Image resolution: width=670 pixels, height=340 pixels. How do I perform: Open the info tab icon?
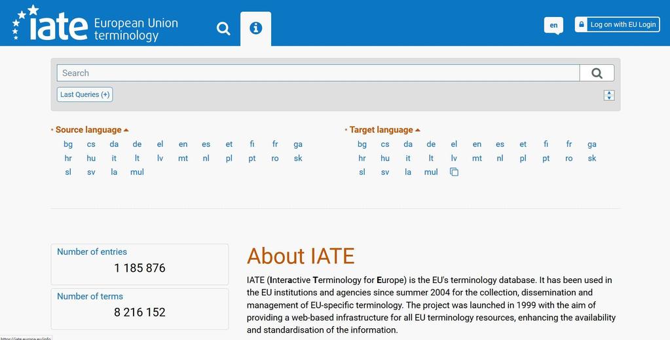(255, 28)
